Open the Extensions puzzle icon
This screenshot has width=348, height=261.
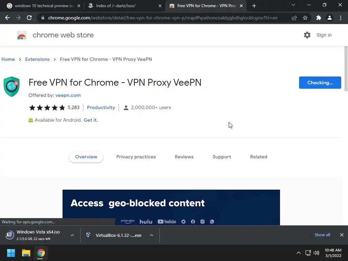tap(319, 18)
